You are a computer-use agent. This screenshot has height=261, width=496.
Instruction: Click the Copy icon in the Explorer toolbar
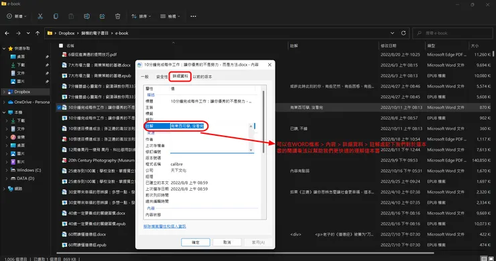point(56,16)
